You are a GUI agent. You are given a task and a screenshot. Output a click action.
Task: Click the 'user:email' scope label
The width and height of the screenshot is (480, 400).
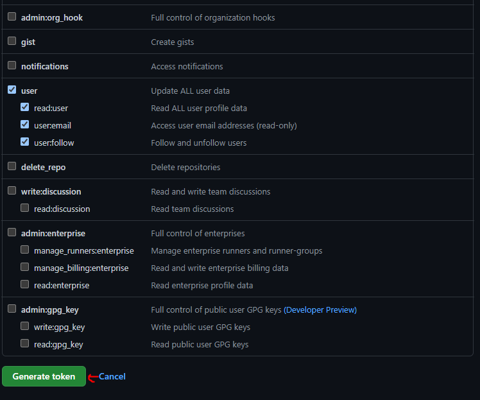point(53,126)
